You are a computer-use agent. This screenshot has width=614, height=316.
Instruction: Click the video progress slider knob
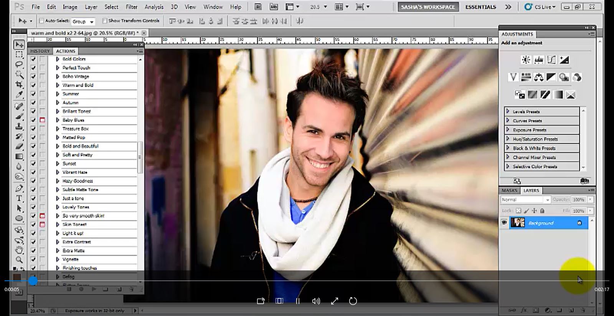33,281
